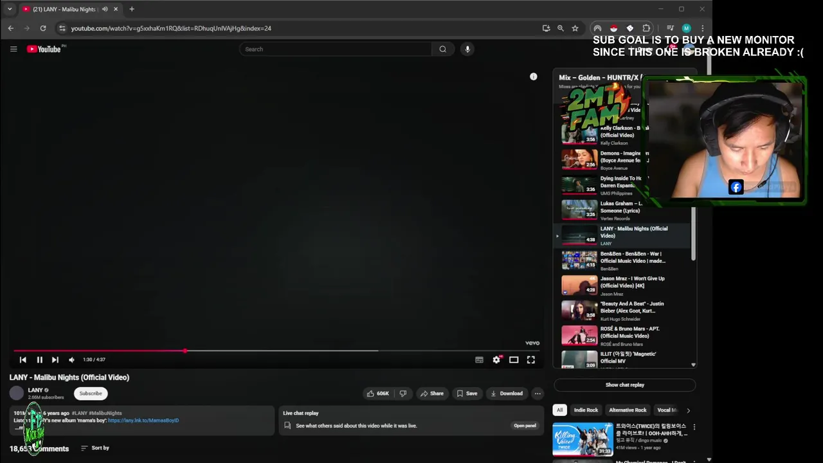Subscribe to the LANY channel
The height and width of the screenshot is (463, 823).
click(91, 394)
